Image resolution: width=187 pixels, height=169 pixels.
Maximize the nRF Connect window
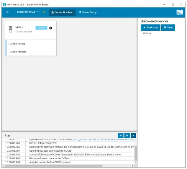(173, 5)
